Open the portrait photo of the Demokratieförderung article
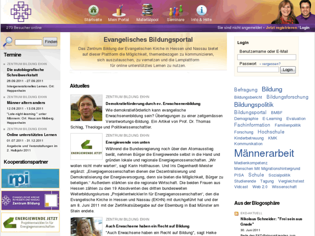 86,108
